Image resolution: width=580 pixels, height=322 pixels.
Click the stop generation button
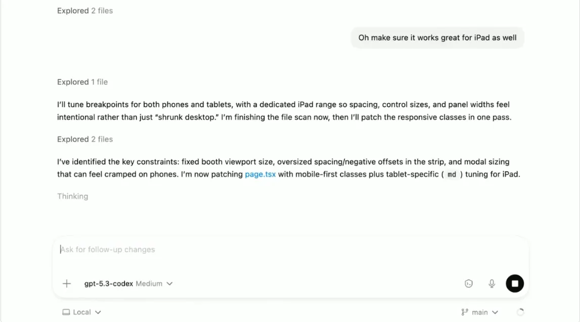(x=515, y=284)
